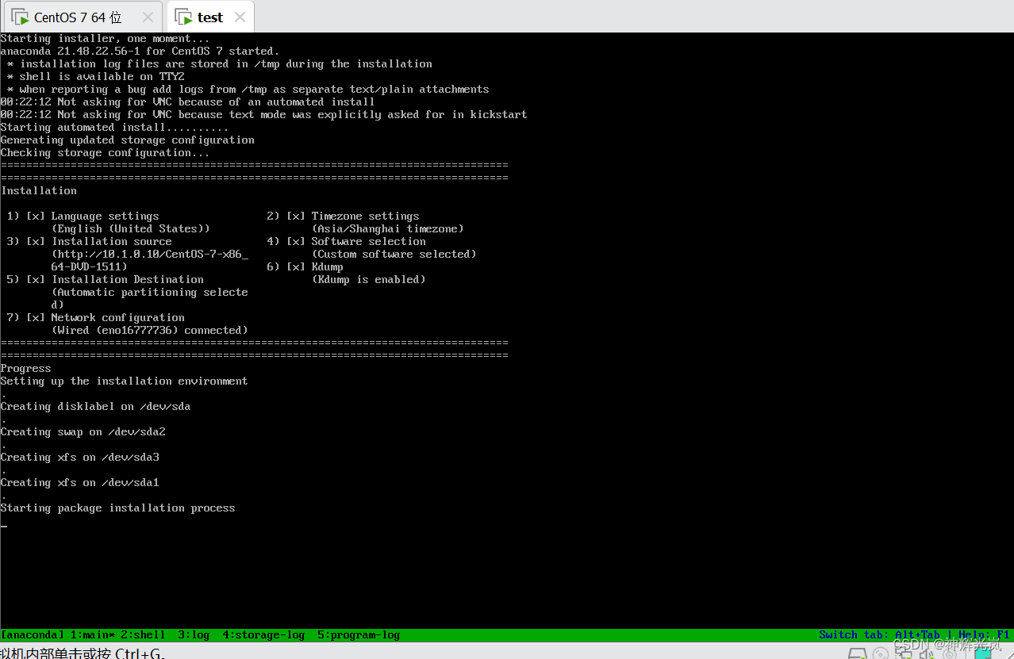Viewport: 1014px width, 659px height.
Task: Click '(Asia/Shanghai timezone)' value
Action: pyautogui.click(x=387, y=228)
